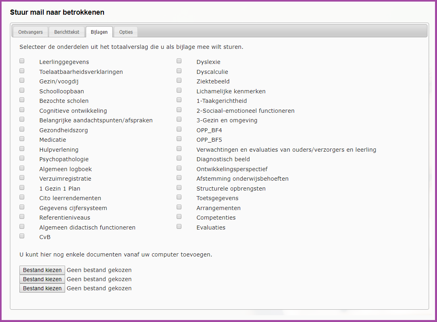This screenshot has width=437, height=322.
Task: Check the Verzuimregistratie checkbox
Action: [22, 178]
